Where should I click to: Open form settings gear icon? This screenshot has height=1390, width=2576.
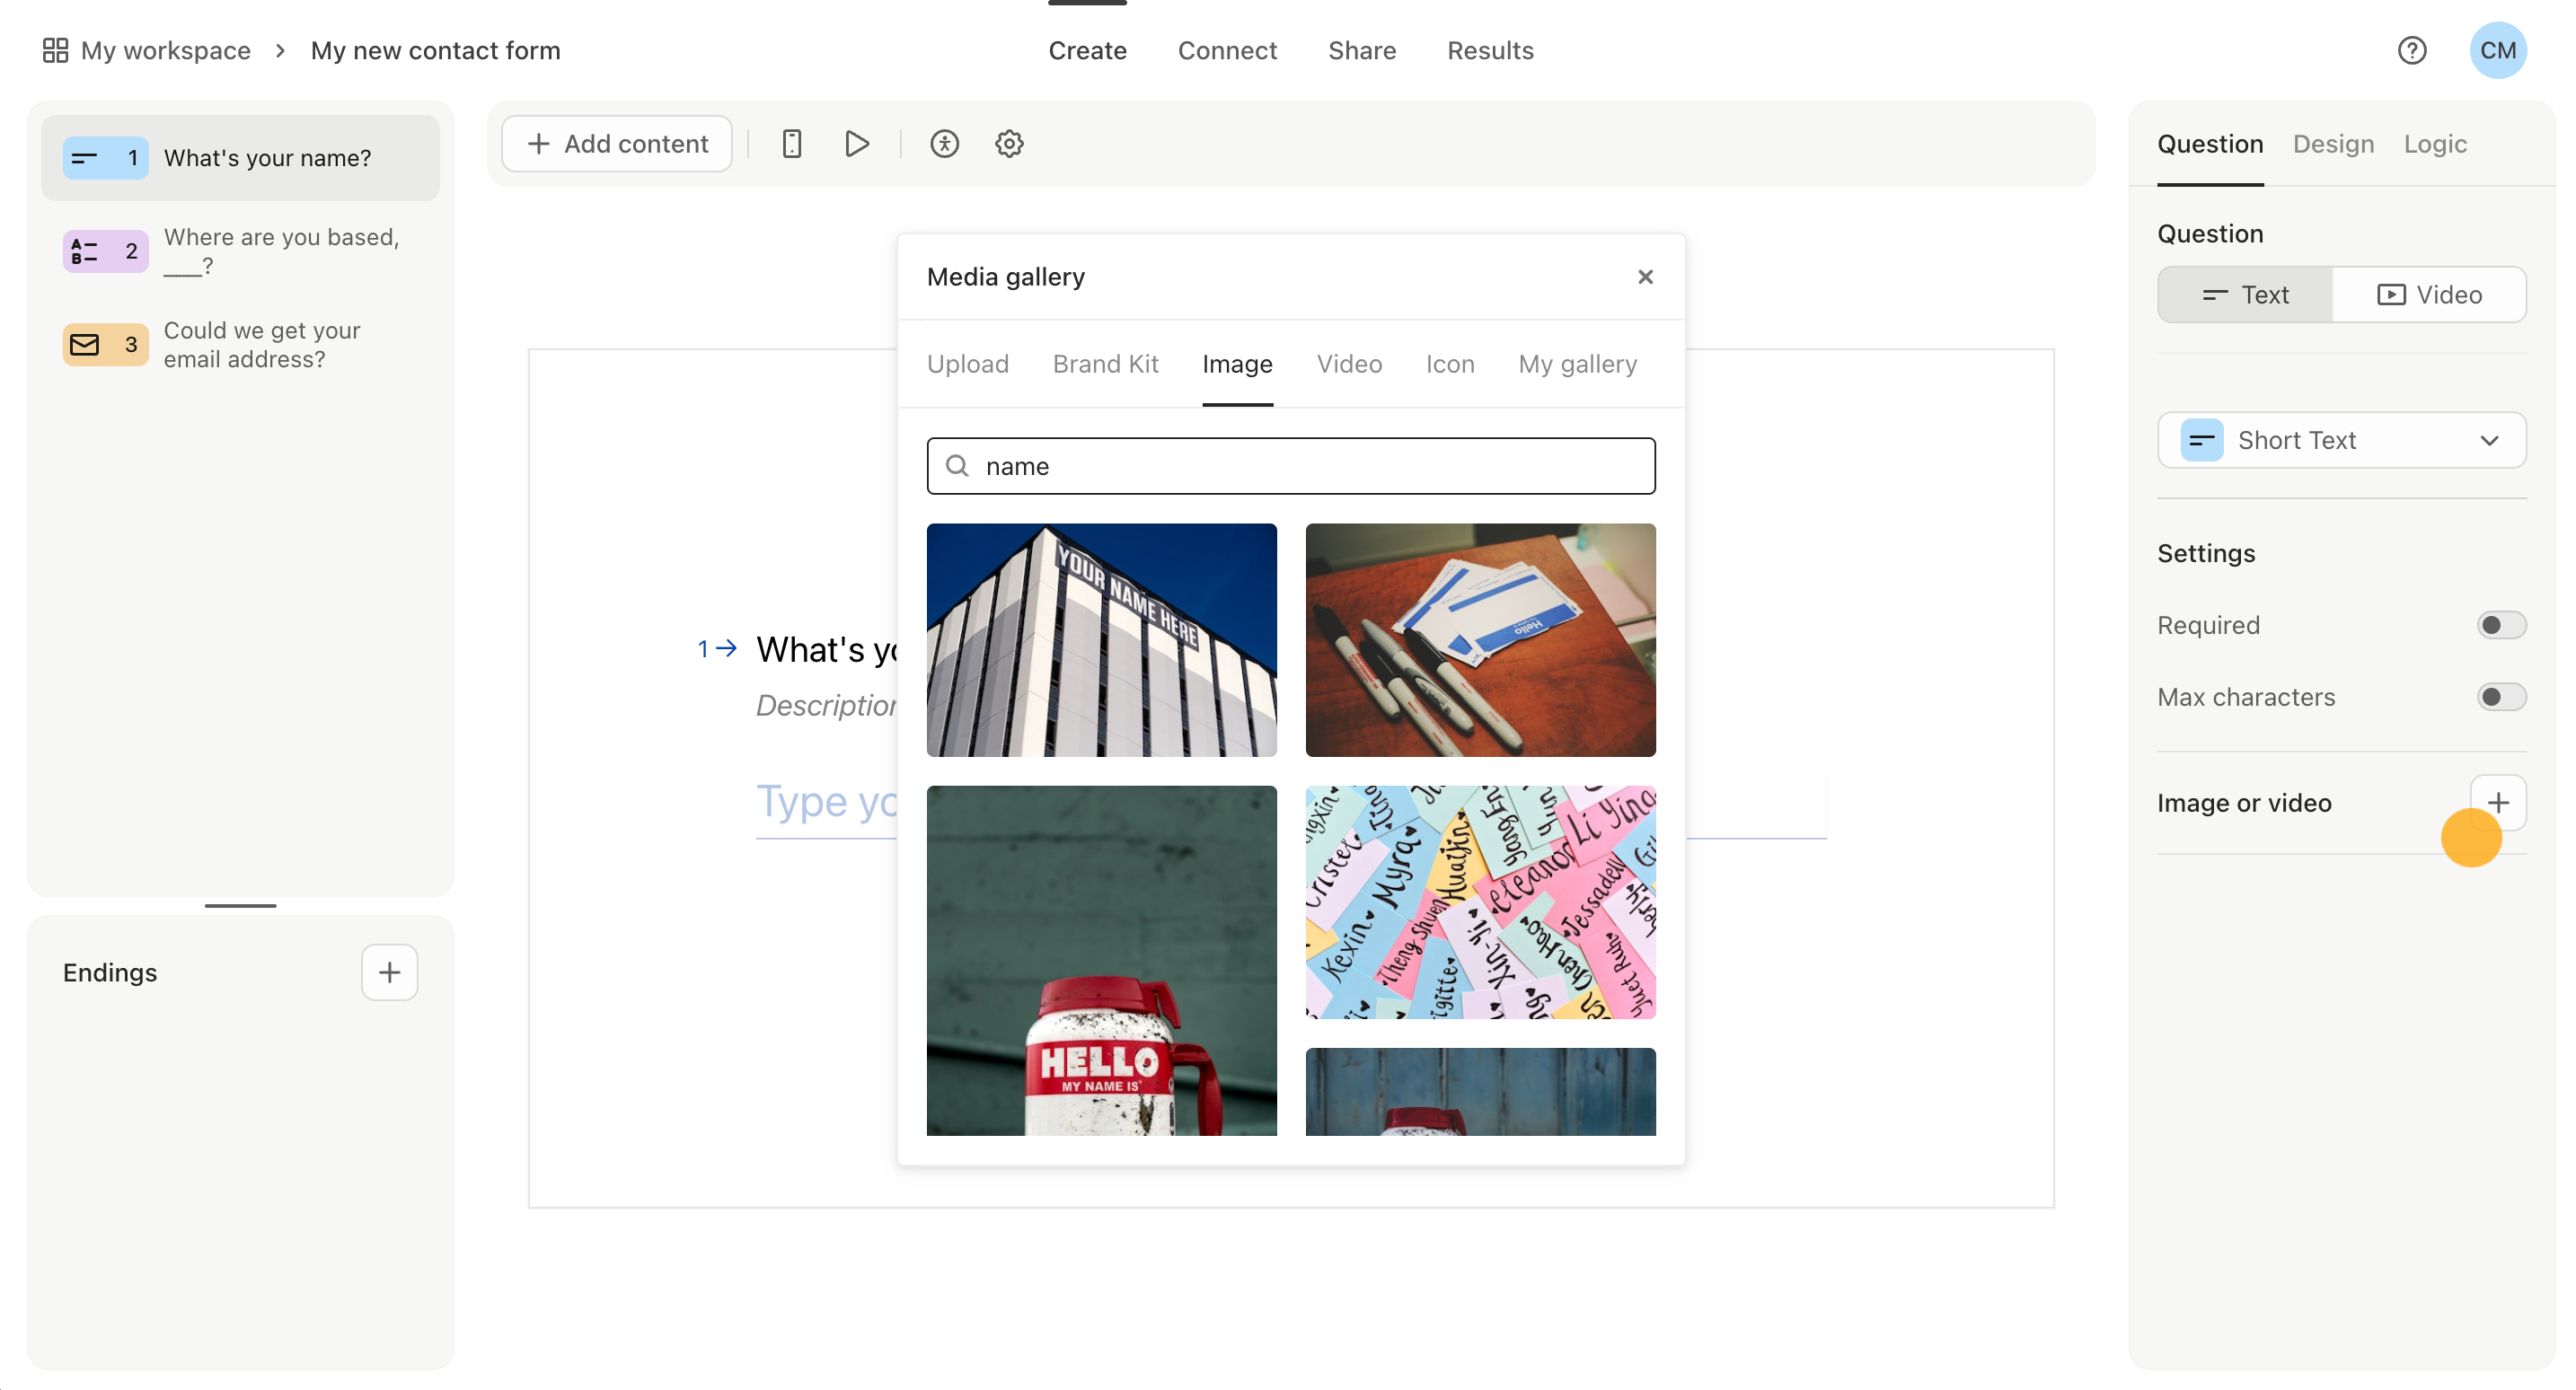[1009, 144]
